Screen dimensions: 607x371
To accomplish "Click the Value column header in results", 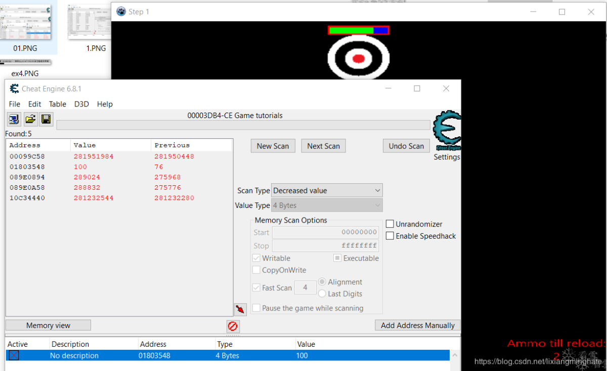I will coord(111,145).
